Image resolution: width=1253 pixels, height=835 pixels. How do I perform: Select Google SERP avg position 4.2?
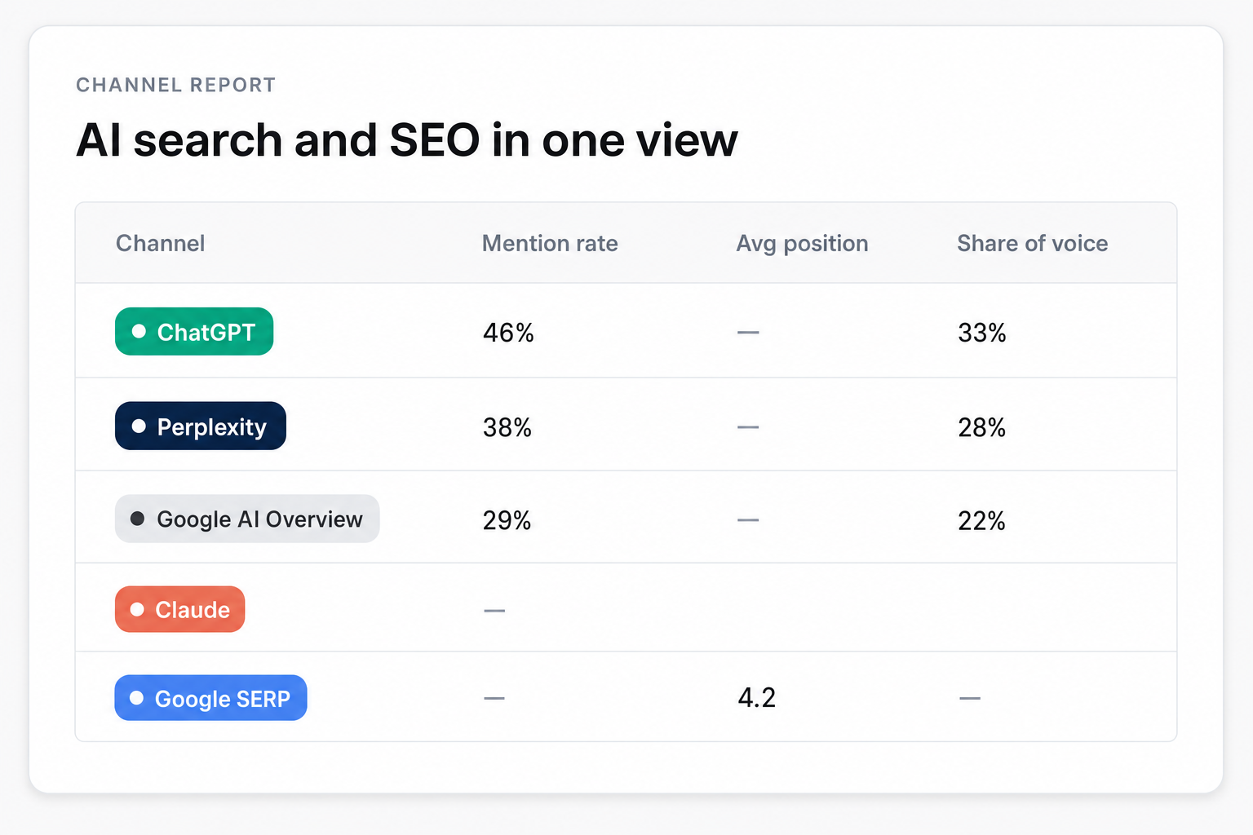(757, 697)
